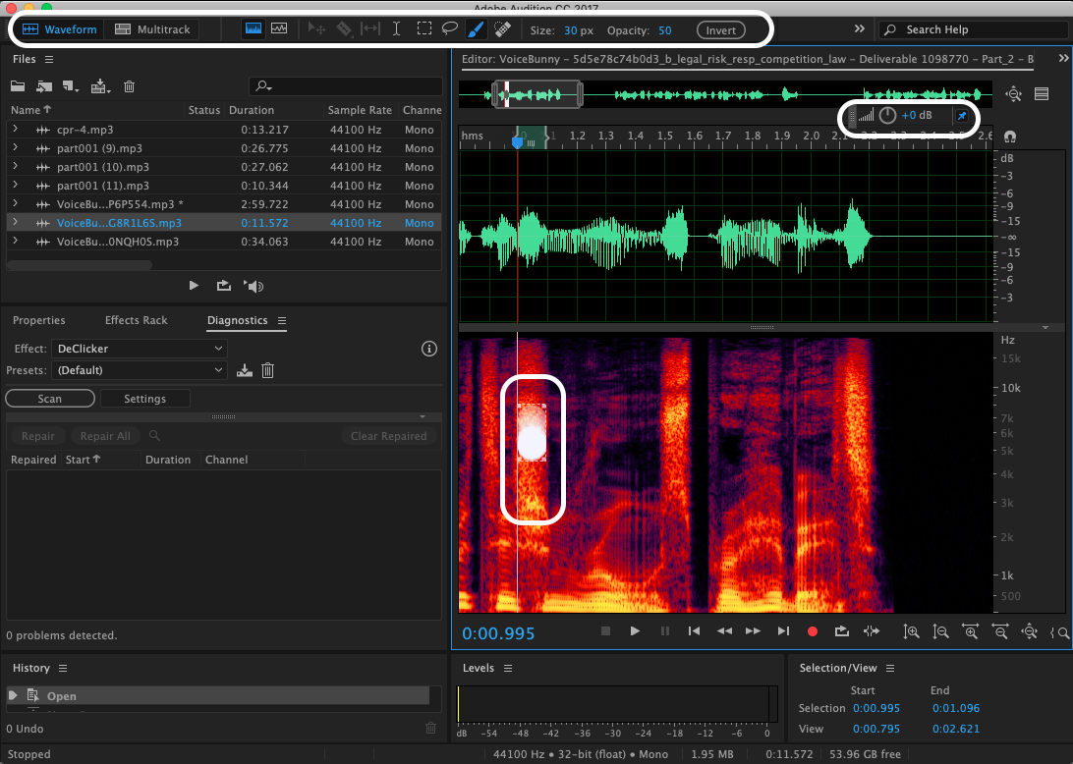Choose the Spot Healing Brush tool
Viewport: 1073px width, 764px height.
click(x=502, y=29)
